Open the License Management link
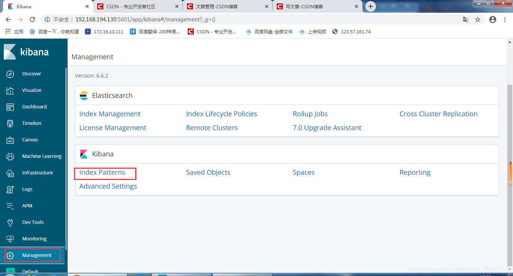513x276 pixels. [113, 128]
